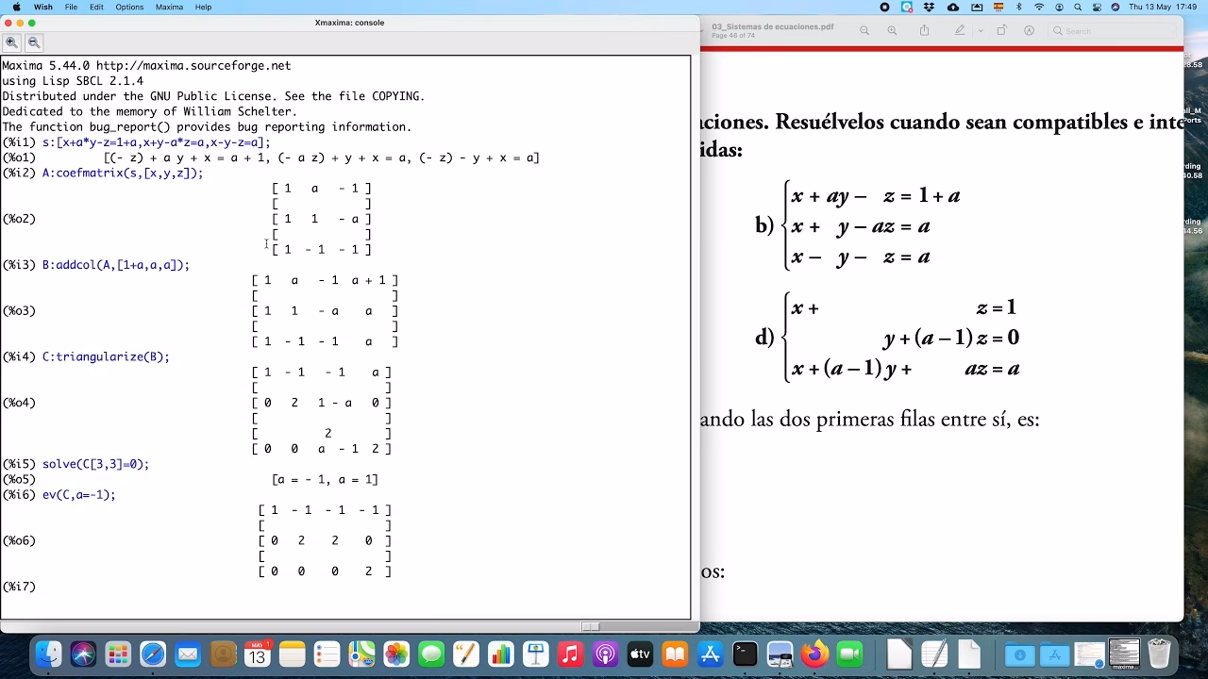Click the Share icon in Preview toolbar
The image size is (1208, 679).
tap(924, 31)
